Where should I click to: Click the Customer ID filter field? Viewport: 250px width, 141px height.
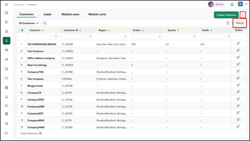[x=74, y=37]
